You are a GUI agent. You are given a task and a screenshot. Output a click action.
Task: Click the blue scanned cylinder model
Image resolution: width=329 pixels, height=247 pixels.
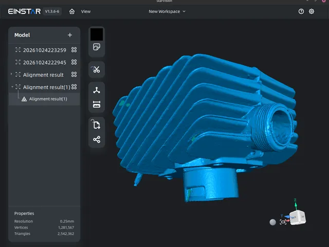[205, 128]
